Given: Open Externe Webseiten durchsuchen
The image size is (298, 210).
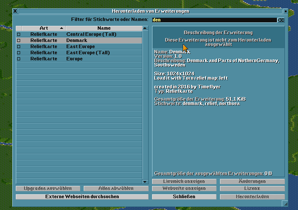Looking at the screenshot, I should 82,197.
